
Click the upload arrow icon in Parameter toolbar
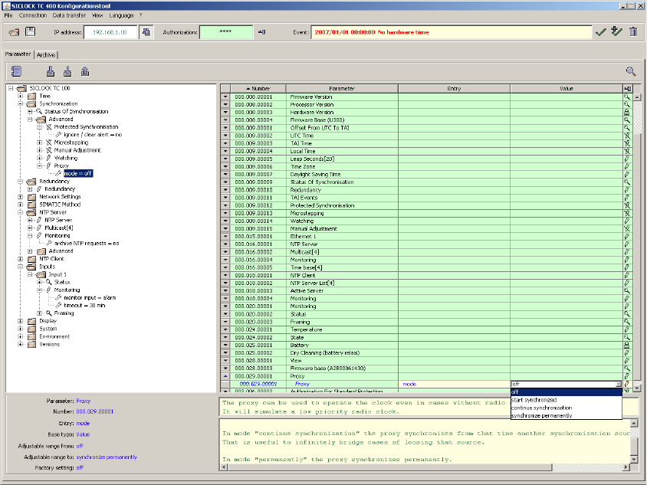click(84, 71)
